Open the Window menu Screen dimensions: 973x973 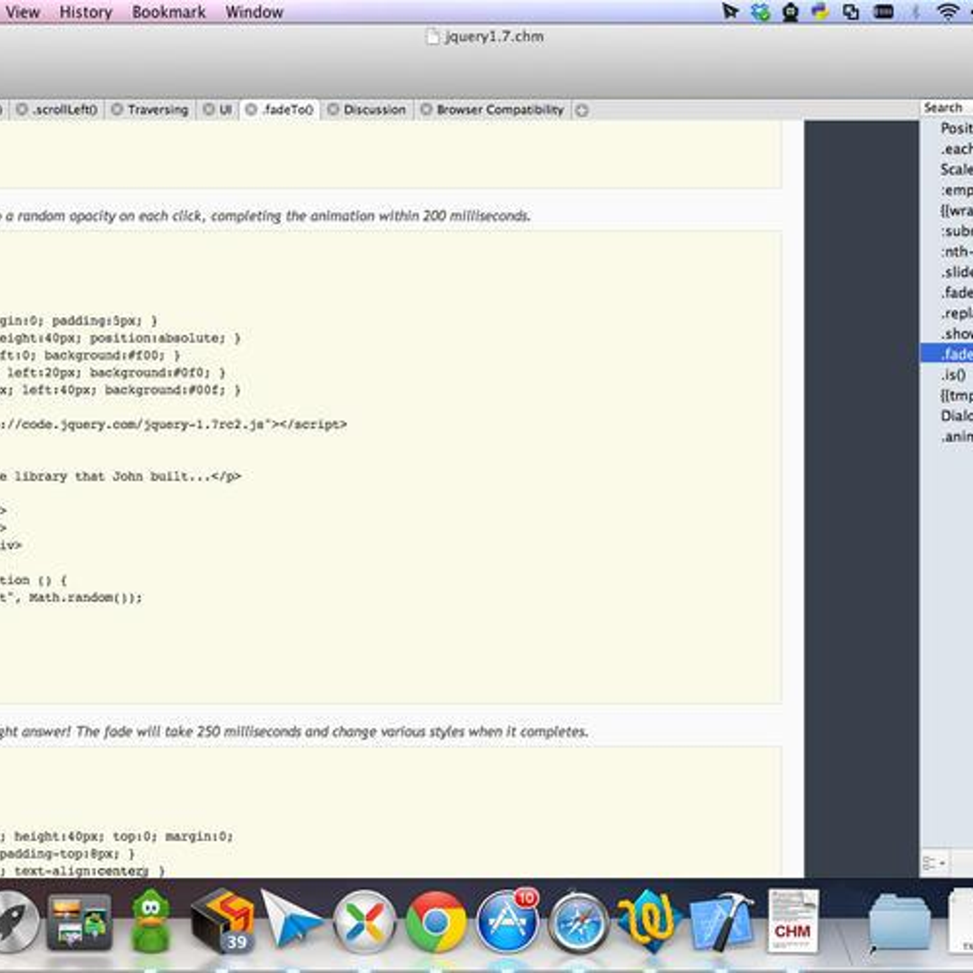(x=254, y=12)
